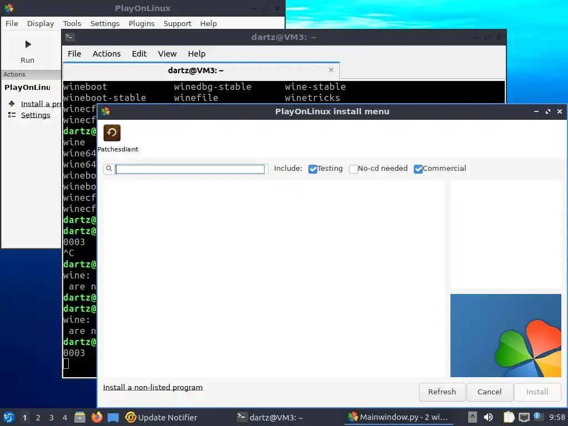Click the search magnifier icon
Image resolution: width=568 pixels, height=426 pixels.
109,169
